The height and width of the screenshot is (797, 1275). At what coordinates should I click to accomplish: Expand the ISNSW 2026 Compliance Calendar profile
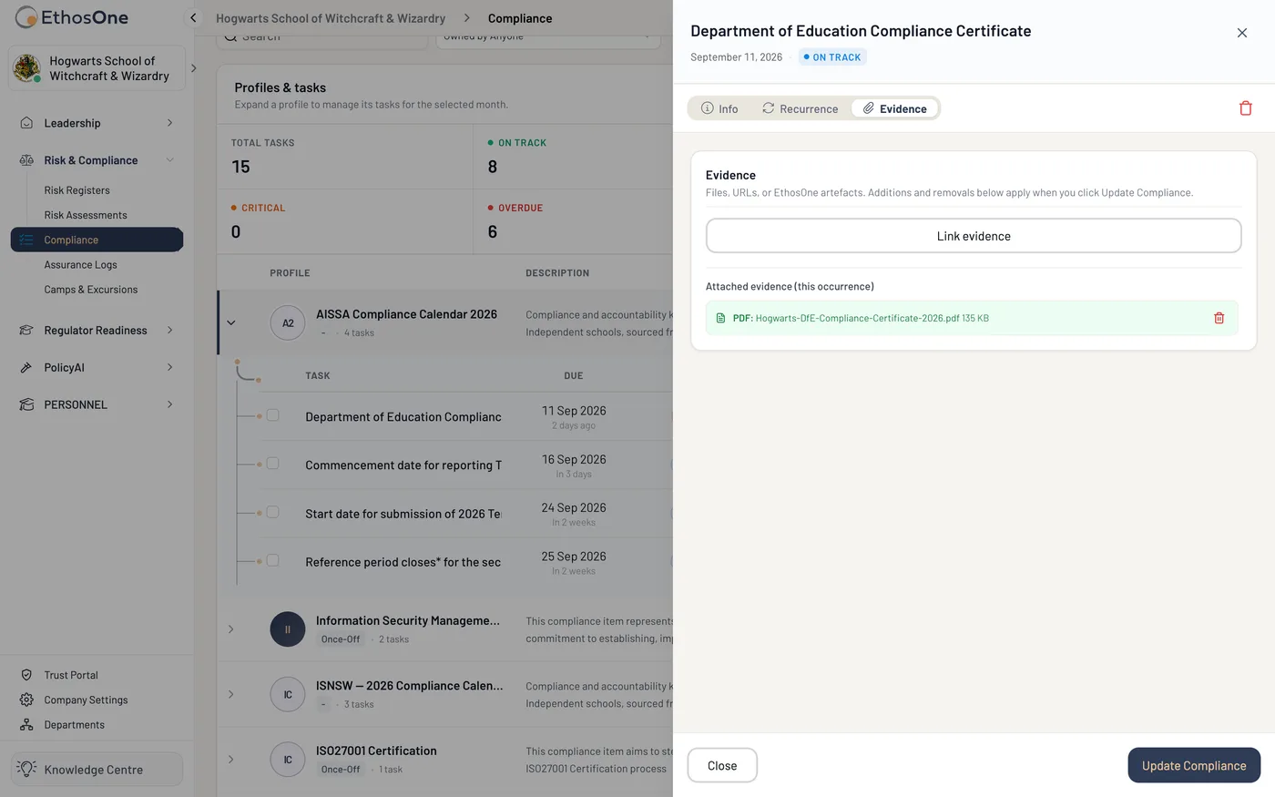[231, 694]
